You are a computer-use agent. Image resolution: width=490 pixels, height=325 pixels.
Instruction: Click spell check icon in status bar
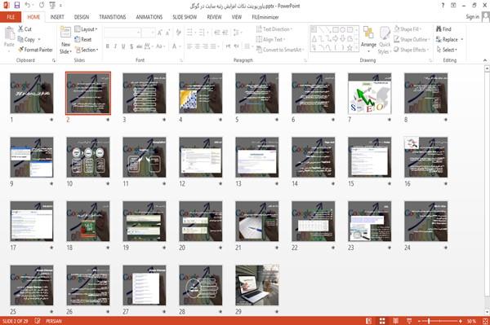click(38, 321)
